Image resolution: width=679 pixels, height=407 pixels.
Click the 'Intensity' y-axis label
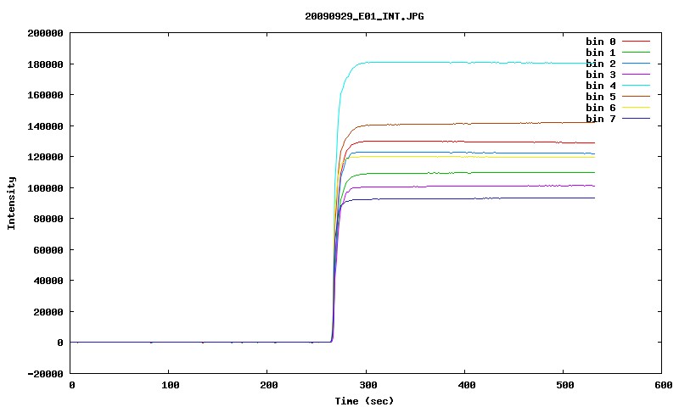11,203
